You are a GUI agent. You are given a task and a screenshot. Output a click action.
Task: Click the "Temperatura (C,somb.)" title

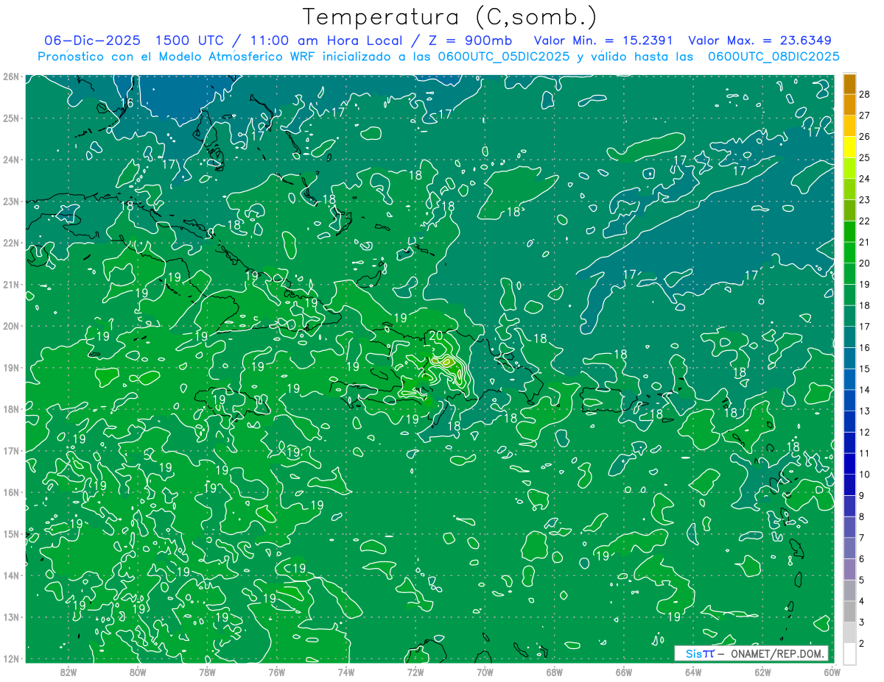tap(450, 16)
